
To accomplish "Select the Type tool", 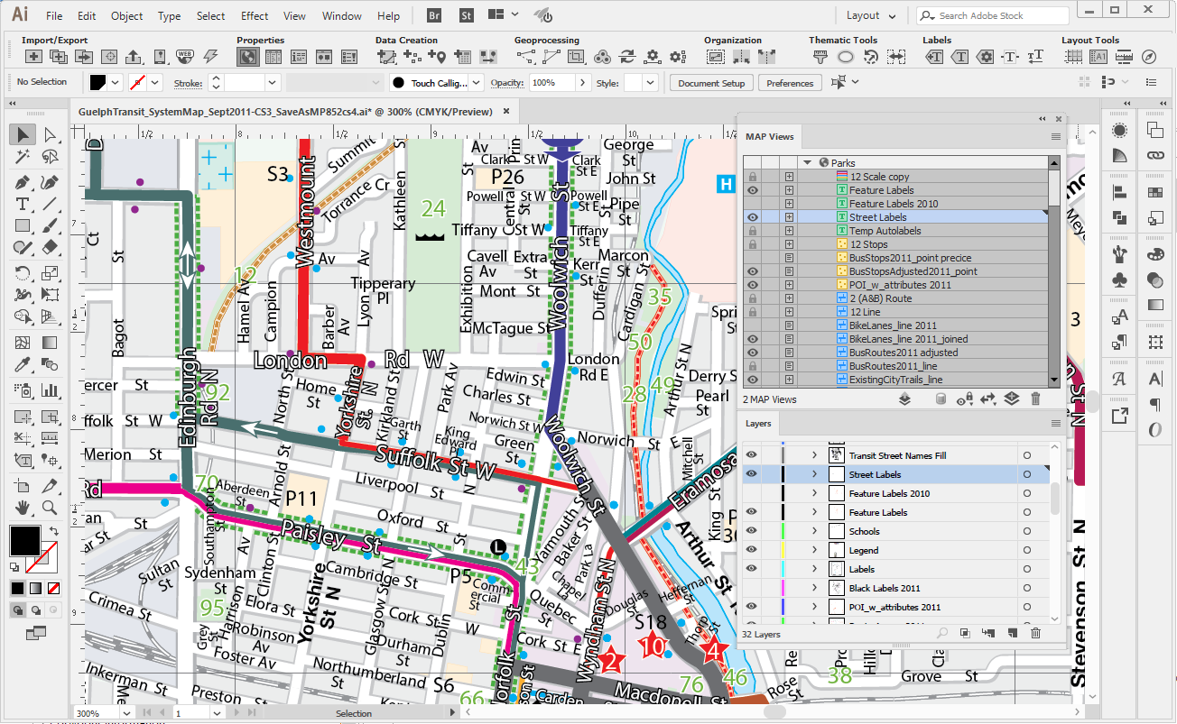I will point(23,204).
